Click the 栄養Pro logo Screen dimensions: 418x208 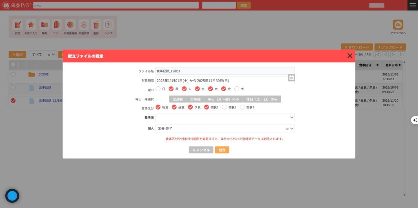[16, 5]
